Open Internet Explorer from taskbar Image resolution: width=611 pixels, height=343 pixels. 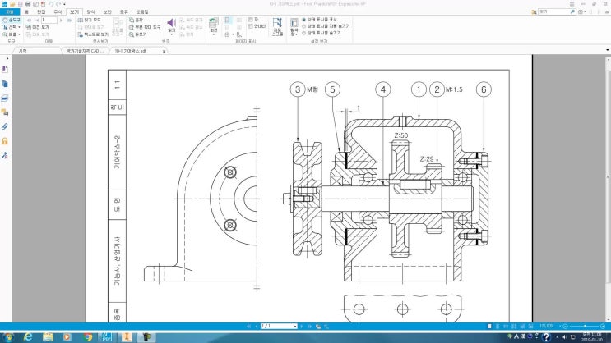click(x=28, y=336)
